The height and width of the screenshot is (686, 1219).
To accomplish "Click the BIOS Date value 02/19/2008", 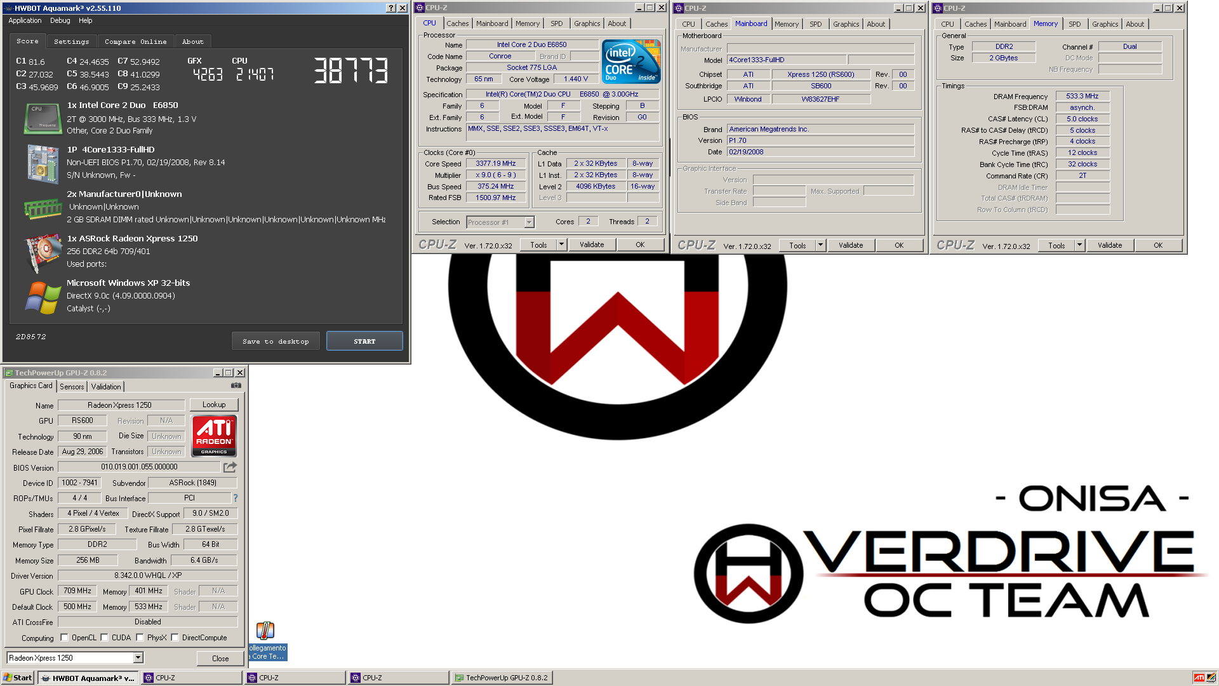I will pyautogui.click(x=820, y=152).
